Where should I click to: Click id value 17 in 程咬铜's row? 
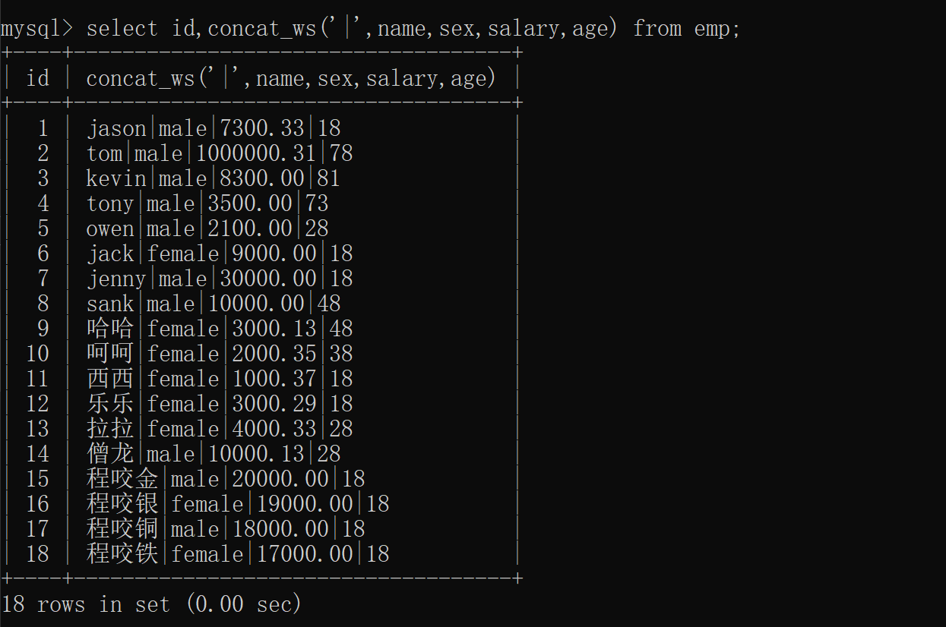pos(37,529)
